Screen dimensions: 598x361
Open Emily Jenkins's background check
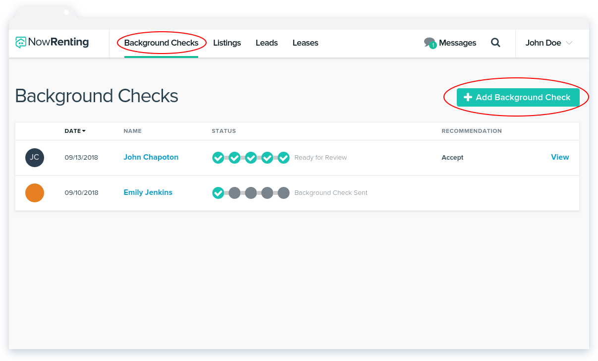tap(148, 192)
